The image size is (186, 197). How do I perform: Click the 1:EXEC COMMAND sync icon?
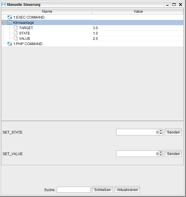(x=10, y=17)
